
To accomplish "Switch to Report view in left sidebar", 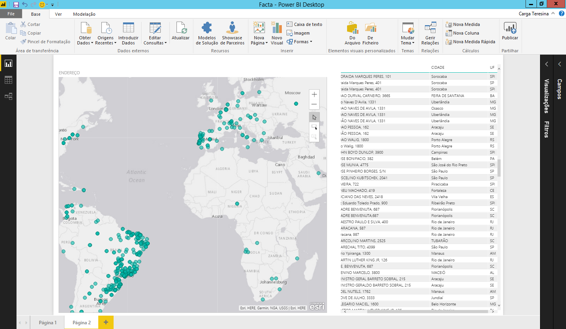I will 8,63.
